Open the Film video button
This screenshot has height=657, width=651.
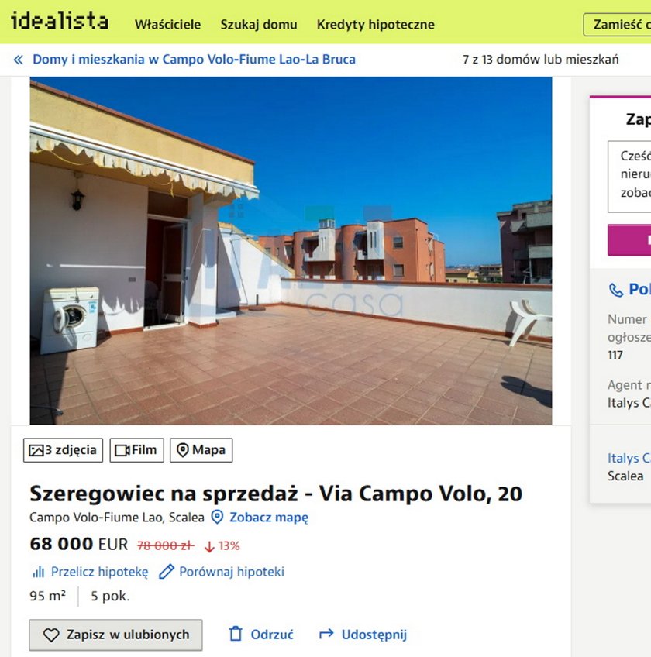pyautogui.click(x=136, y=450)
